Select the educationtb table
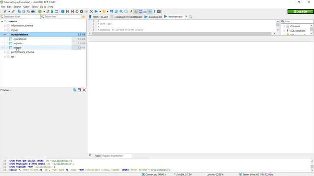This screenshot has width=314, height=176. 20,39
